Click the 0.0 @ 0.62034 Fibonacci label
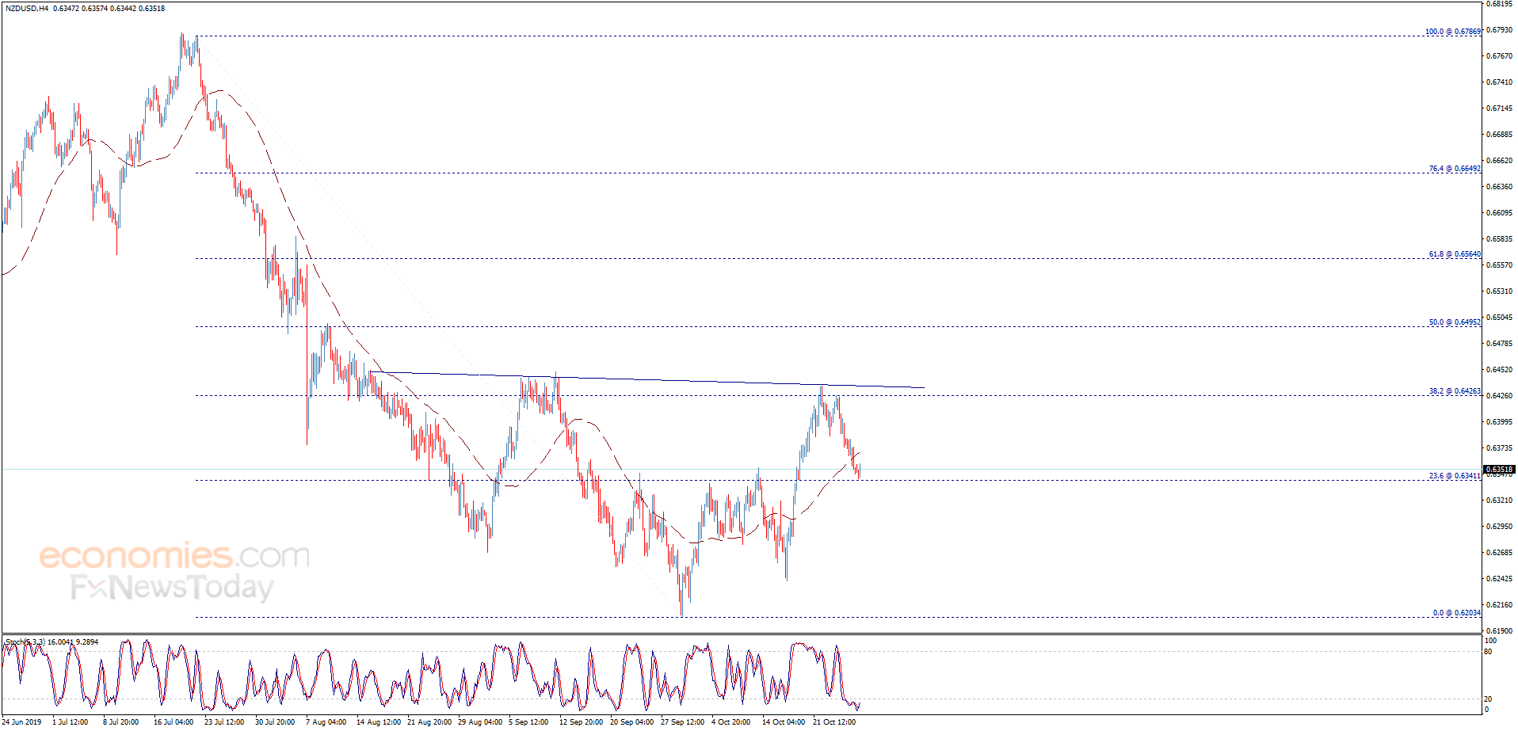This screenshot has height=731, width=1518. tap(1456, 613)
